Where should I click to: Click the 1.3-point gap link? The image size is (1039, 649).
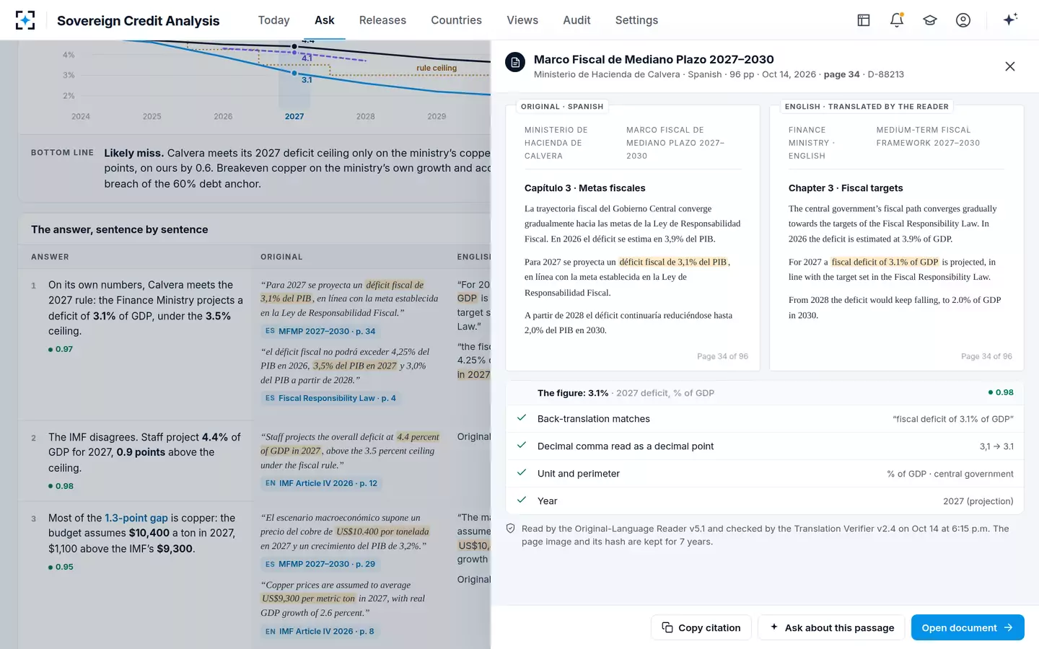[x=136, y=518]
